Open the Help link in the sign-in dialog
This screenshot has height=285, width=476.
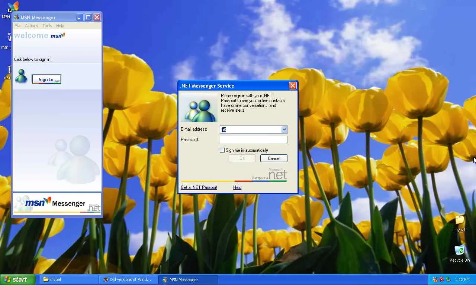(x=237, y=187)
